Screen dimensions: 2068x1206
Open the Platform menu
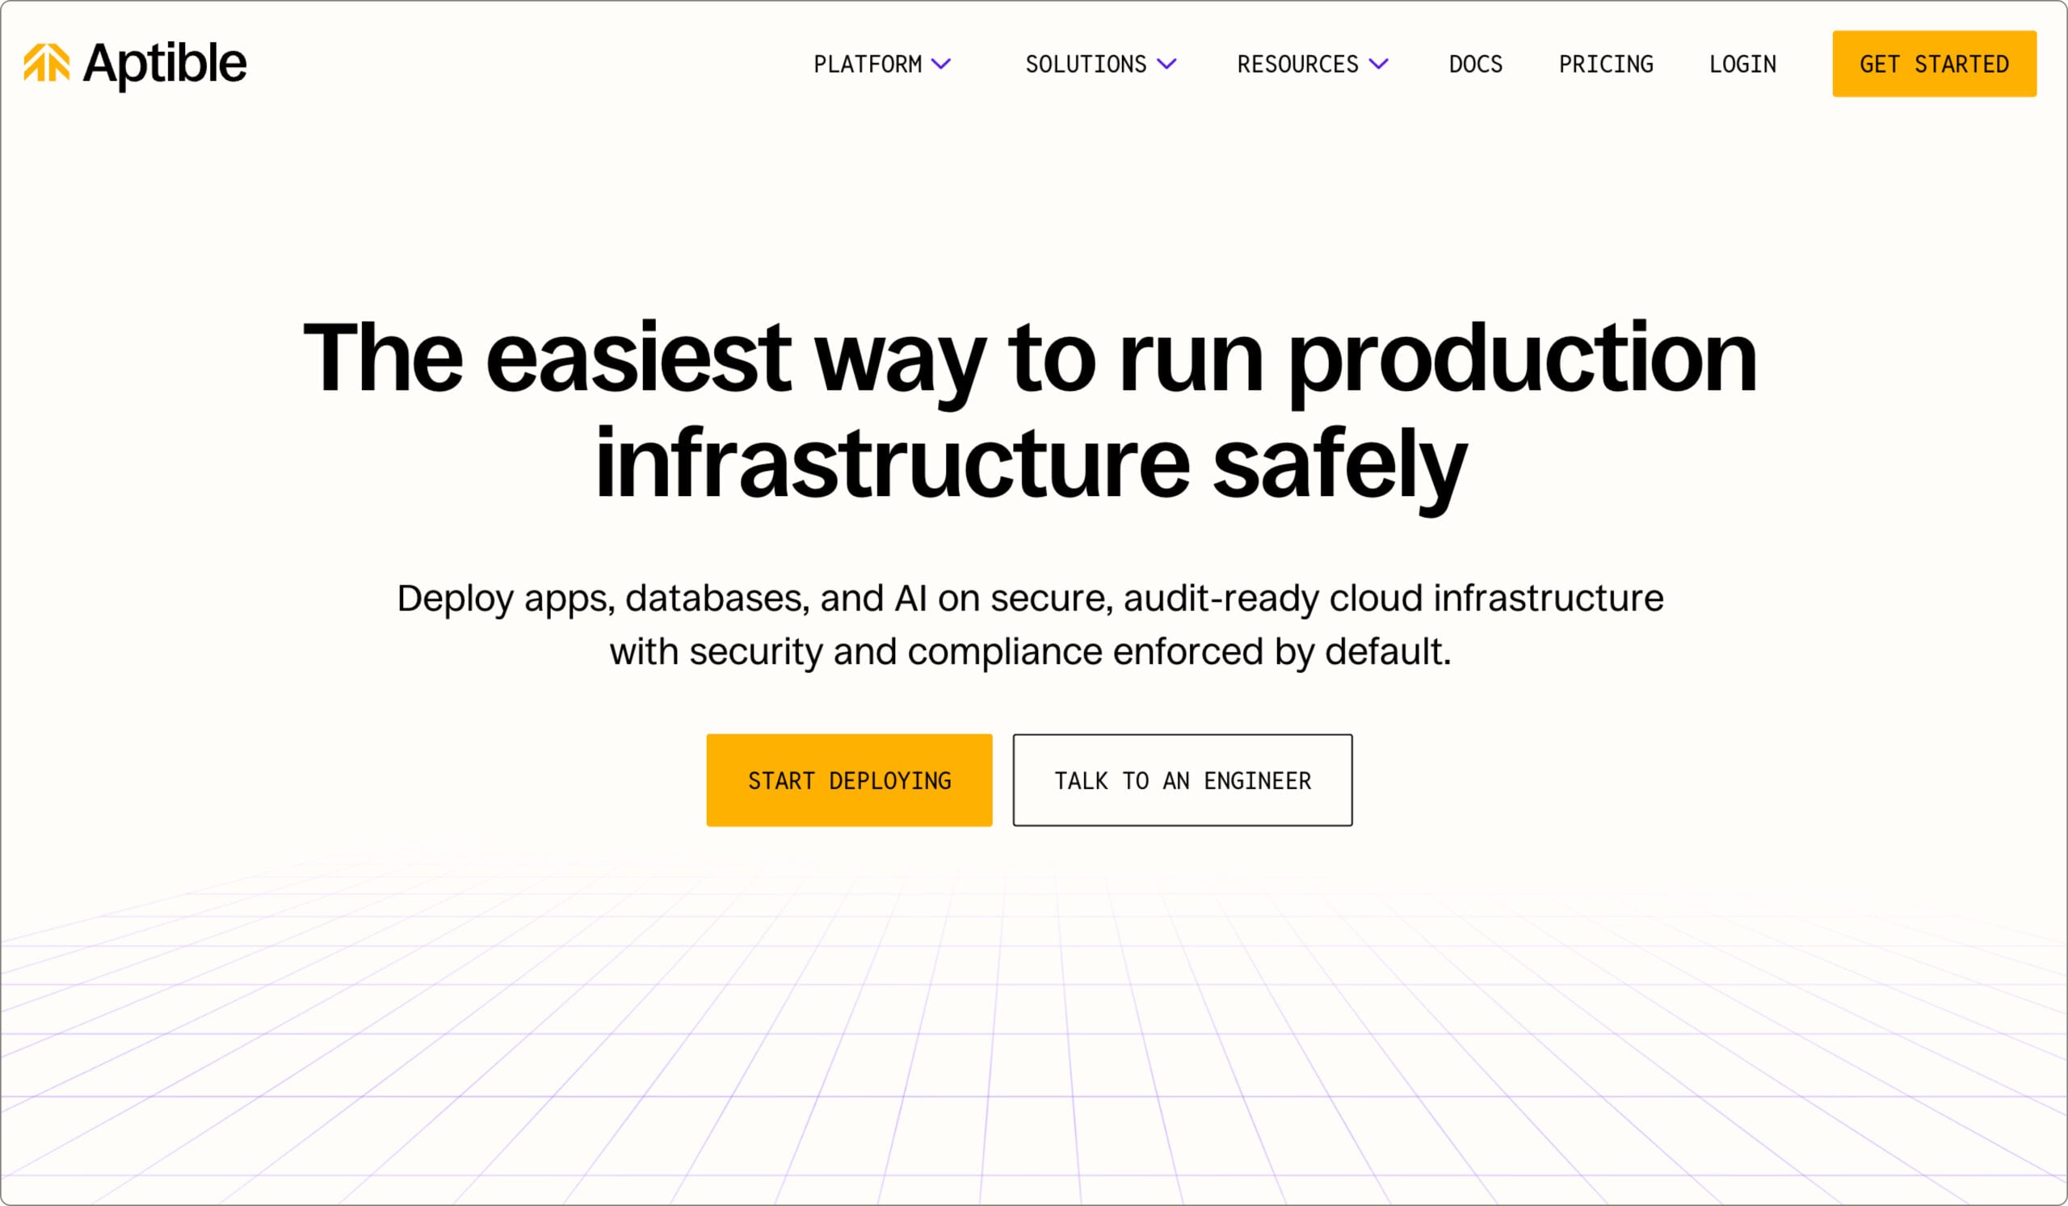868,64
